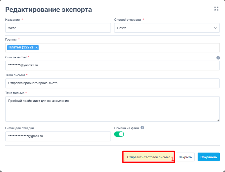Click inside the Текс письма text area
The image size is (225, 172).
[x=112, y=109]
